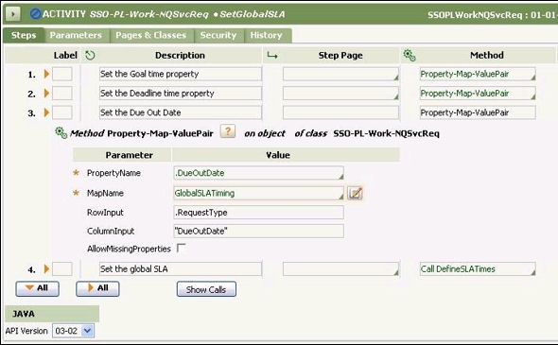Click the step 1 Label field

click(x=62, y=74)
